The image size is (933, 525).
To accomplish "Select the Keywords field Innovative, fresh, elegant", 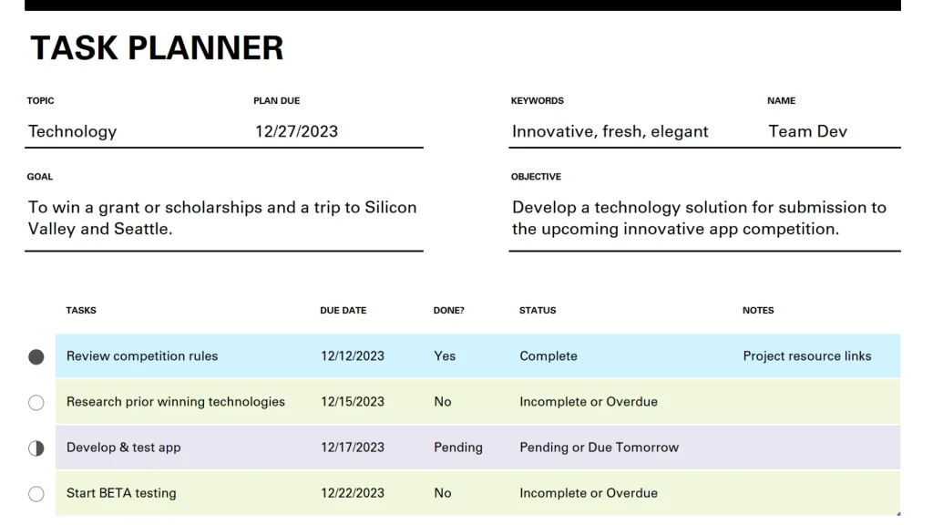I will [610, 131].
